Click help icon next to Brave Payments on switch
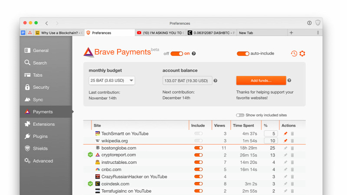Viewport: 347px width, 195px height. pos(193,53)
